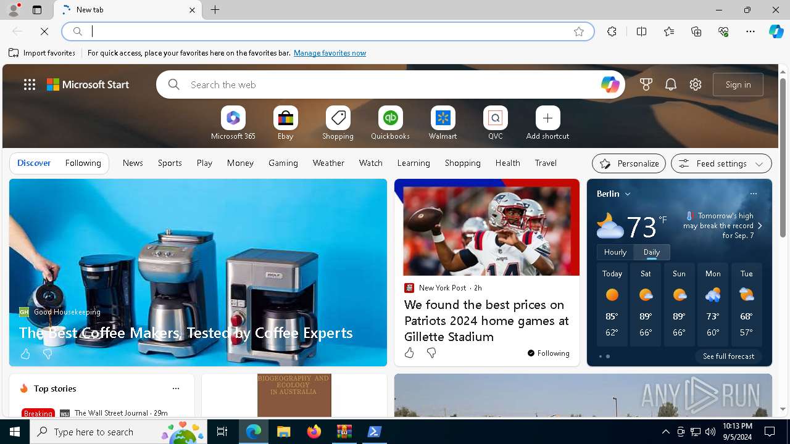
Task: Open Copilot from the web search box
Action: (x=610, y=84)
